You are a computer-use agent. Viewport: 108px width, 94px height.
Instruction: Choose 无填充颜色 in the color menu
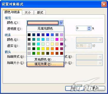[x=45, y=29]
